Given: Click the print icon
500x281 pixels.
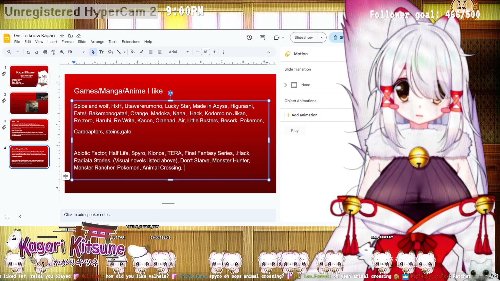Looking at the screenshot, I should point(45,52).
